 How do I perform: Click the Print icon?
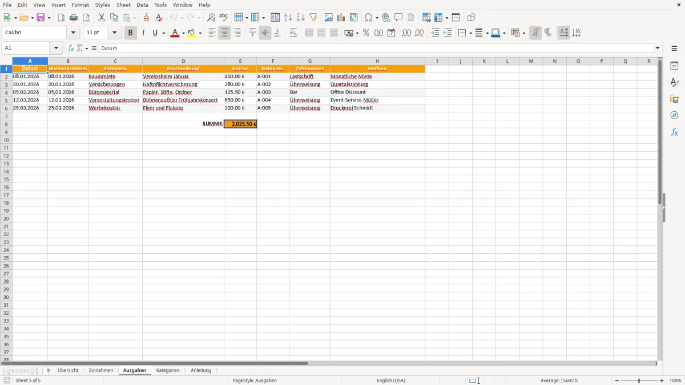[74, 18]
